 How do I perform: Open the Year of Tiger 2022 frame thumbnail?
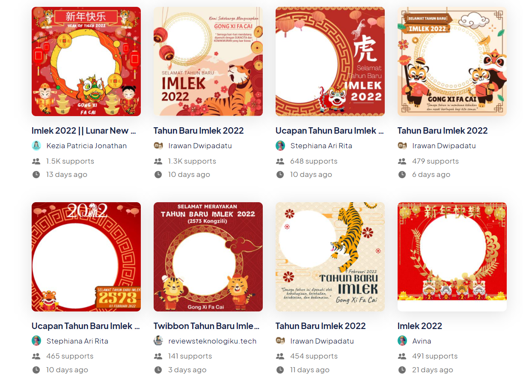tap(86, 61)
